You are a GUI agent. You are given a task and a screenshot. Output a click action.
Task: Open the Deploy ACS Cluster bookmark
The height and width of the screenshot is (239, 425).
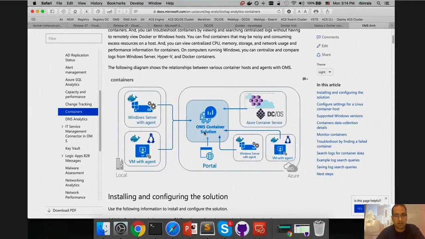350,19
